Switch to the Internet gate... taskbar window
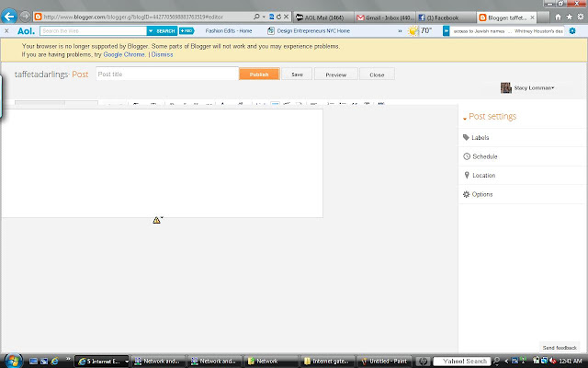This screenshot has width=588, height=368. pyautogui.click(x=327, y=362)
